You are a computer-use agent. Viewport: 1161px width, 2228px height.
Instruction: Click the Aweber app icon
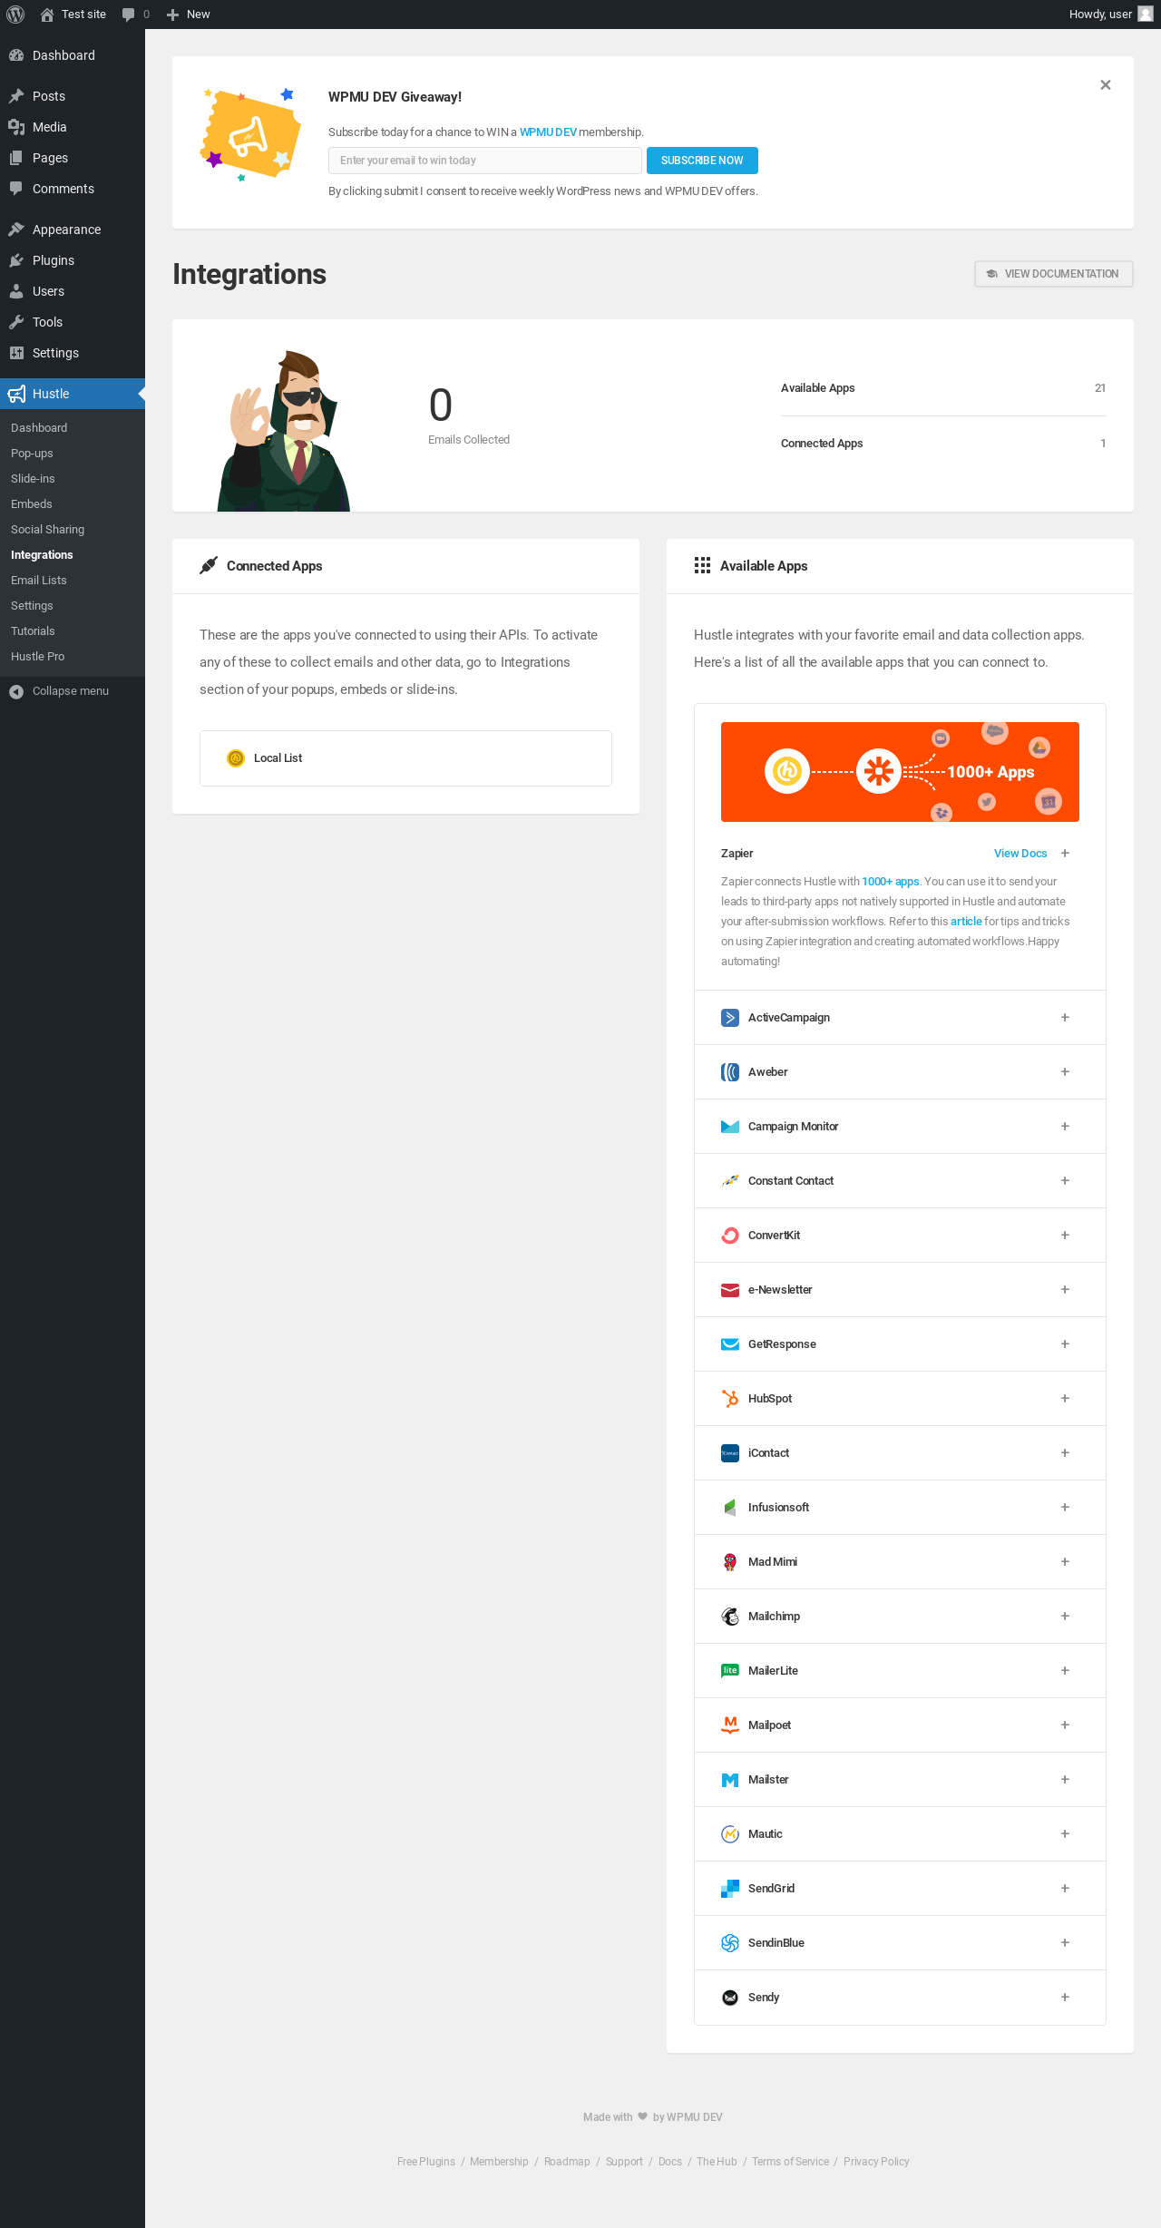click(730, 1072)
